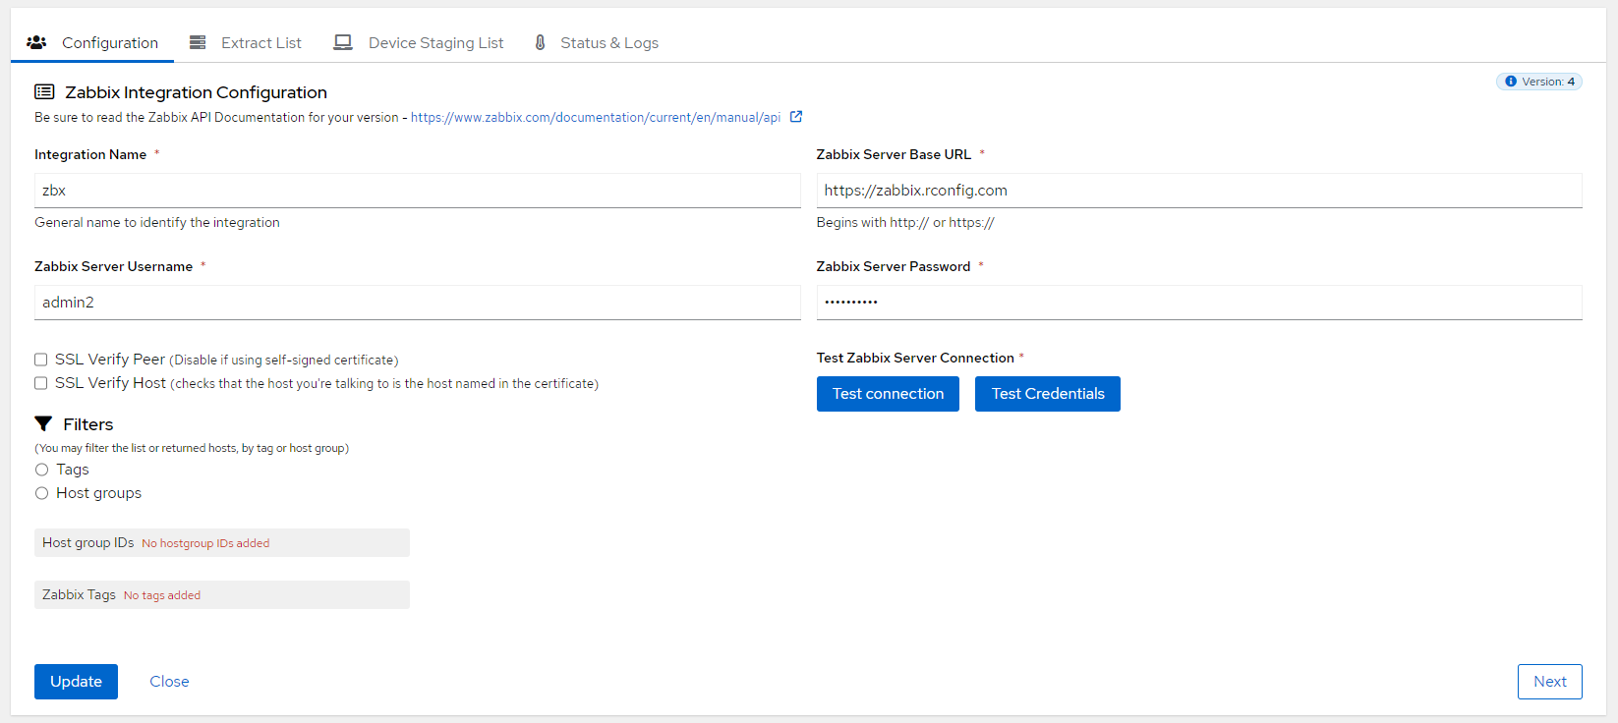Click the Zabbix Tags box
Screen dimensions: 1618x723
click(x=222, y=595)
